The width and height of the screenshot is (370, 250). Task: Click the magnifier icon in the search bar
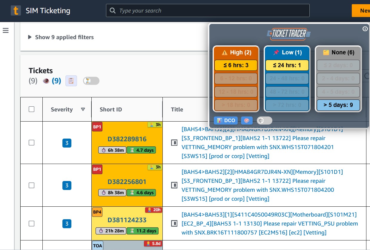113,10
